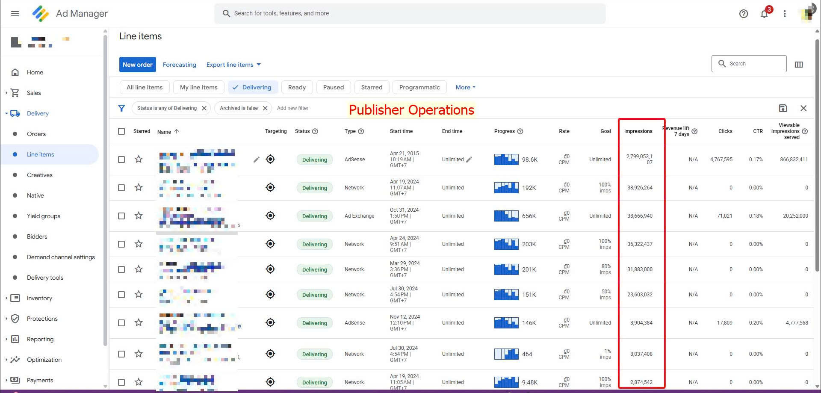Click help icon beside Revenue lift header
This screenshot has height=393, width=821.
point(694,131)
